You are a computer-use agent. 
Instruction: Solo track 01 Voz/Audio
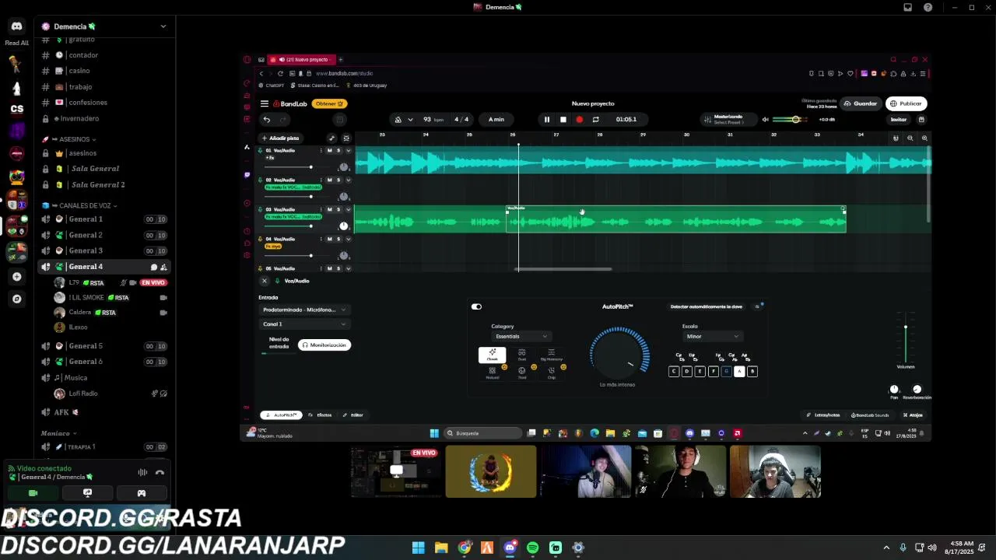point(338,151)
